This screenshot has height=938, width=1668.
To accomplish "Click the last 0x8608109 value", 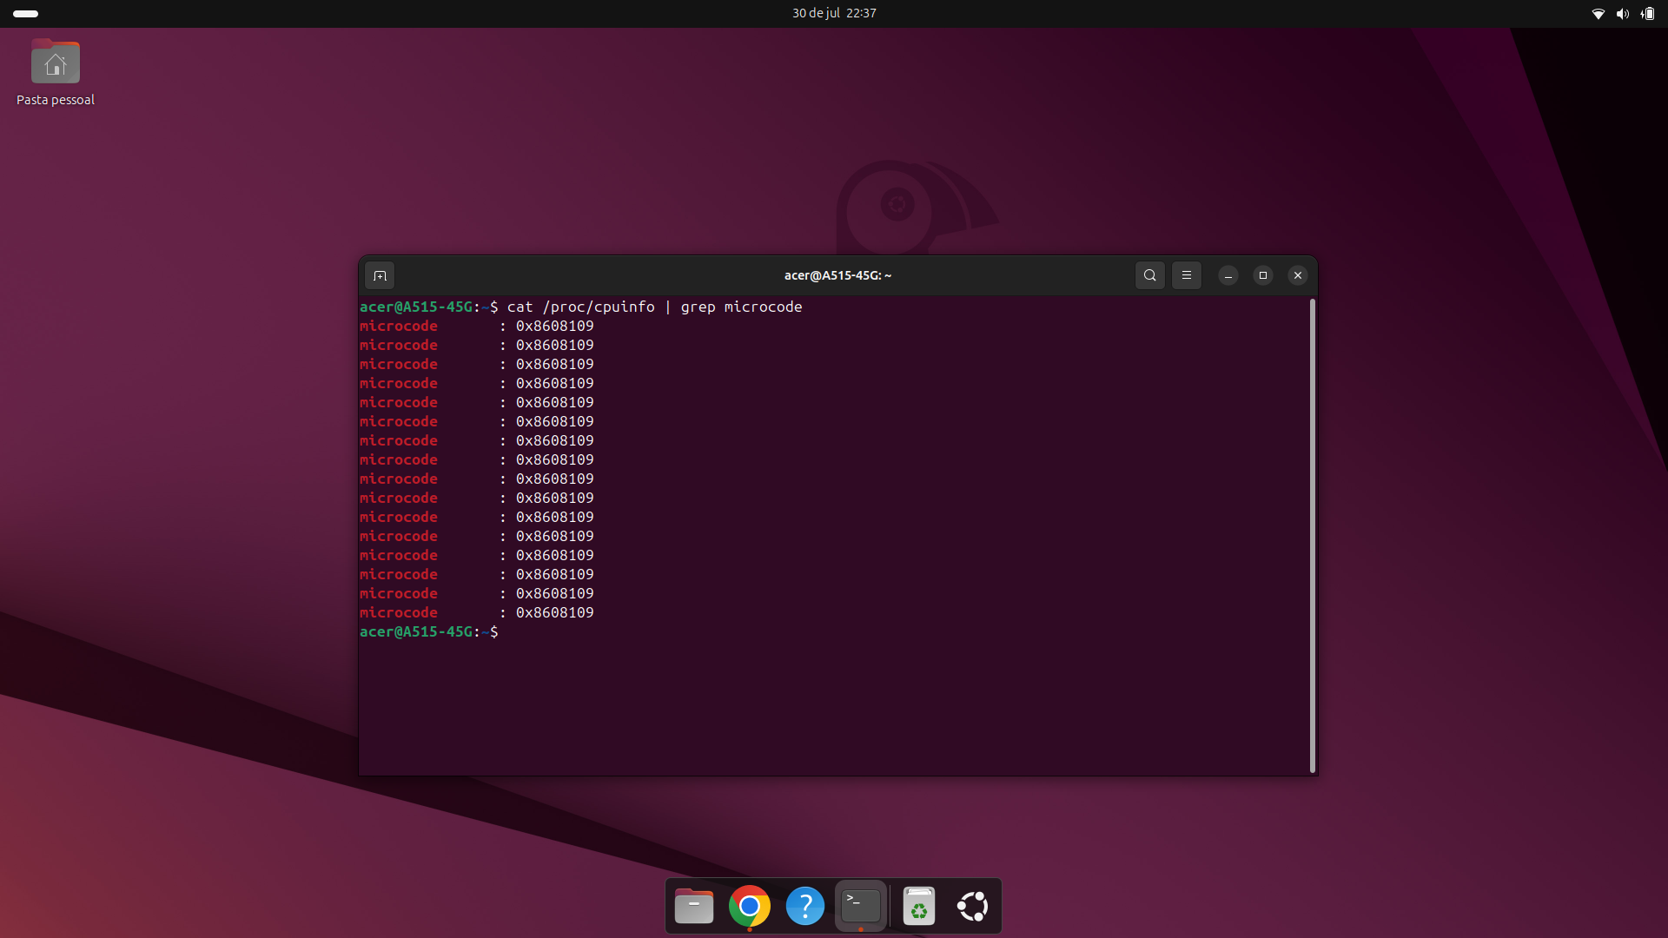I will pyautogui.click(x=555, y=612).
